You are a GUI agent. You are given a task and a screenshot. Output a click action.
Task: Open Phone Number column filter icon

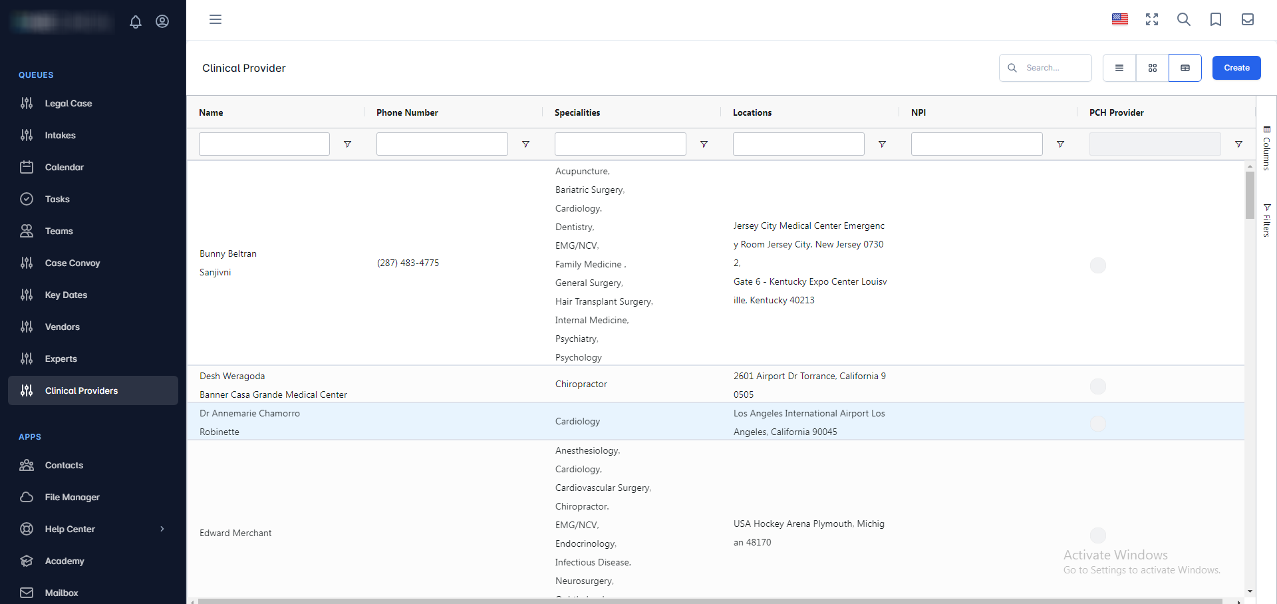(525, 144)
